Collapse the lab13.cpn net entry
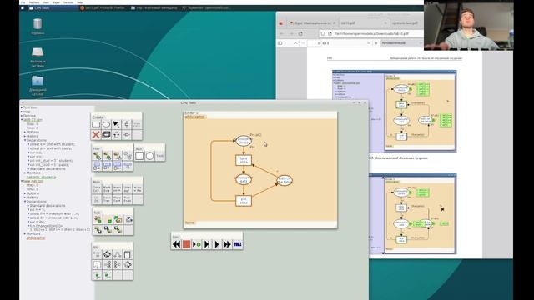The width and height of the screenshot is (534, 300). tap(22, 120)
